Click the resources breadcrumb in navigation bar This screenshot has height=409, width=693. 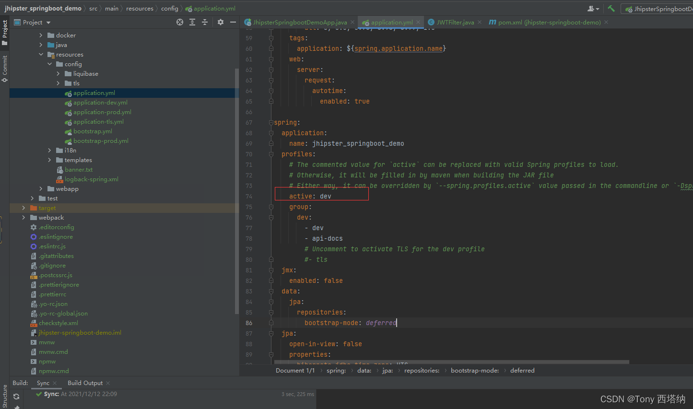[x=140, y=9]
